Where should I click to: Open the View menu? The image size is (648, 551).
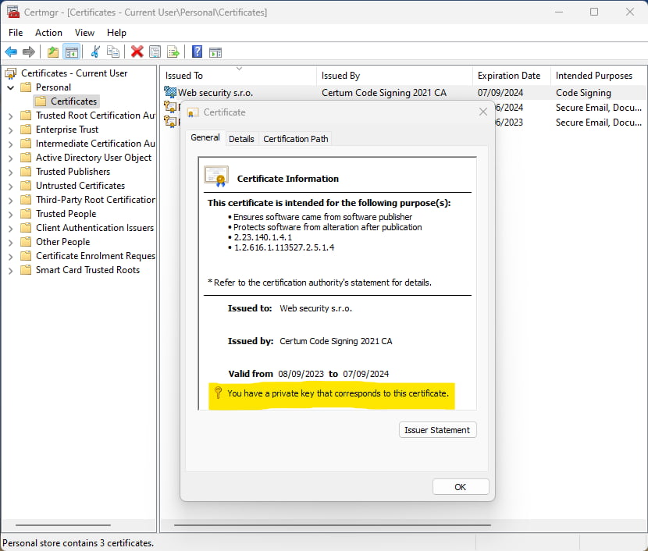(84, 33)
